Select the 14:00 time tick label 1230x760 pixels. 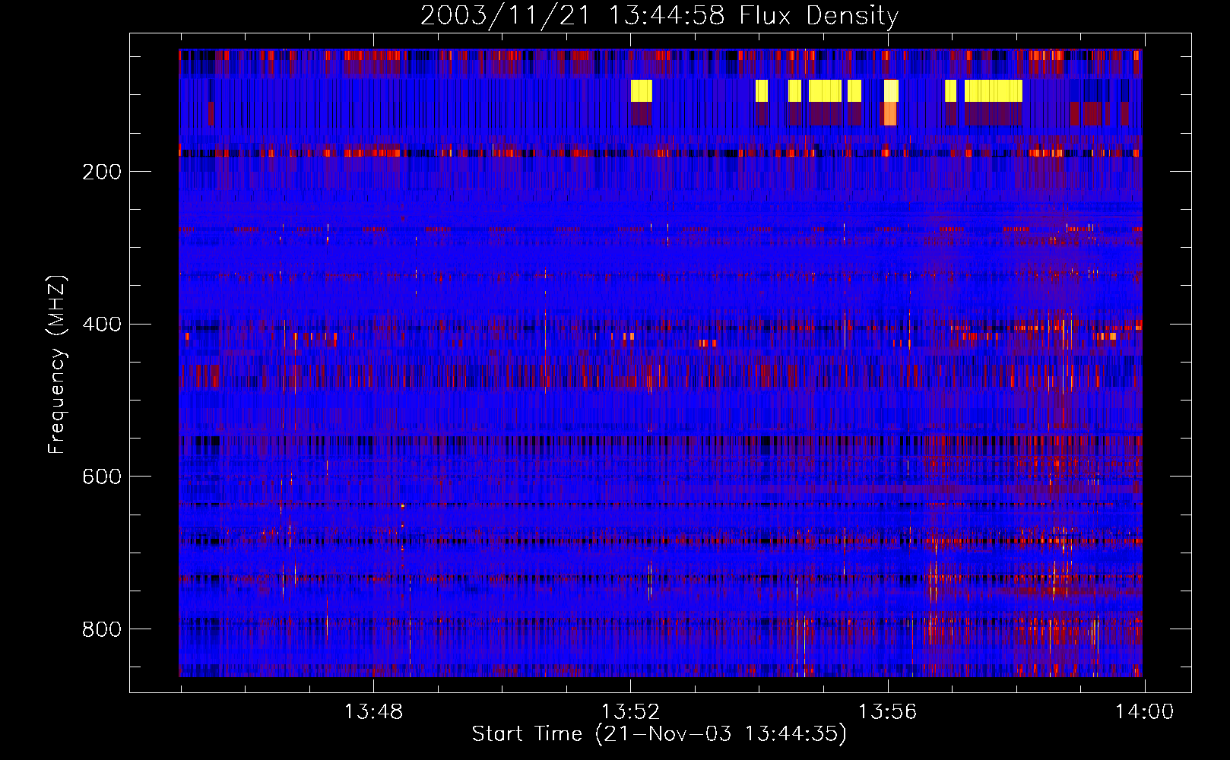(1144, 712)
